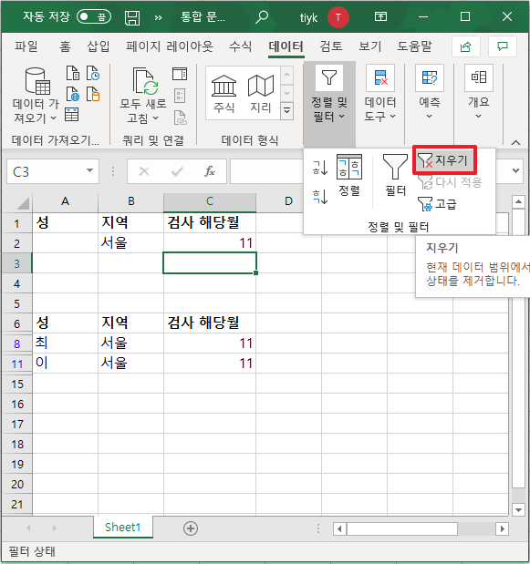The width and height of the screenshot is (530, 564).
Task: Collapse the ribbon with the chevron
Action: click(516, 142)
